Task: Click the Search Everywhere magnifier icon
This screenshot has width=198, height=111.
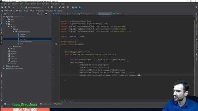Action: pyautogui.click(x=196, y=7)
